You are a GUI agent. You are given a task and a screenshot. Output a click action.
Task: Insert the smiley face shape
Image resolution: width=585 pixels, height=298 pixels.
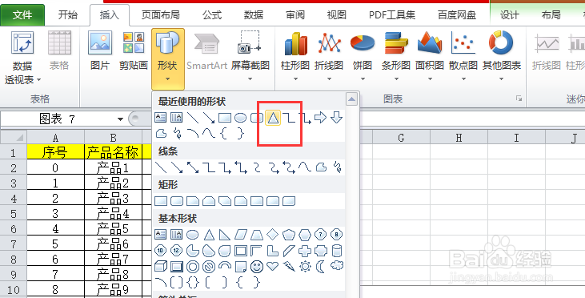(x=257, y=267)
